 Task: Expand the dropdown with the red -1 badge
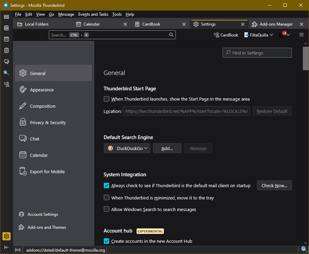tap(284, 35)
